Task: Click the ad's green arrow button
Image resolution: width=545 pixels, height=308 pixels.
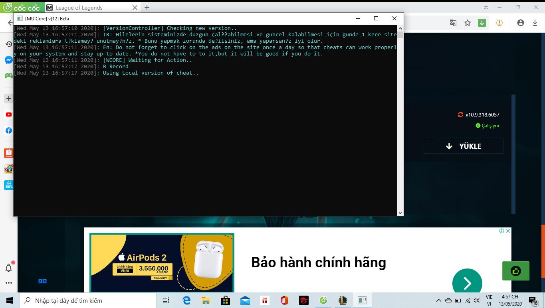Action: click(467, 283)
